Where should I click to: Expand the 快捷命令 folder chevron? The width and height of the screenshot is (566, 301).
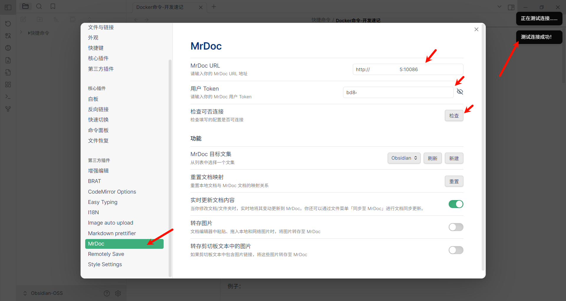tap(21, 32)
